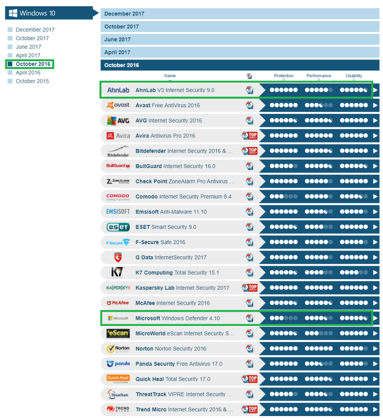Open F-Secure Safe 2016 link
Screen dimensions: 383x418
point(160,242)
